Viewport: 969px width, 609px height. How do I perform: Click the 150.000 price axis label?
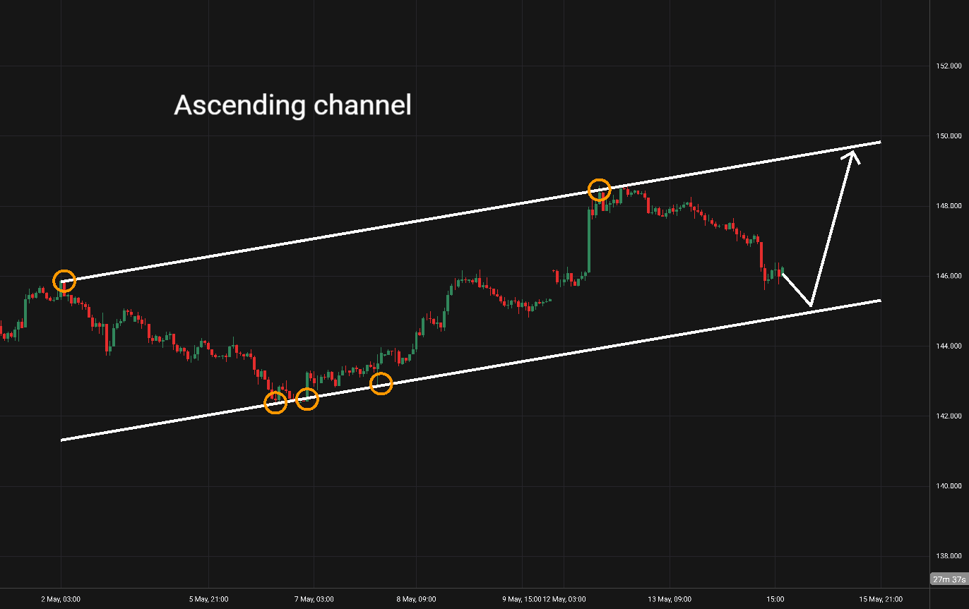tap(949, 136)
